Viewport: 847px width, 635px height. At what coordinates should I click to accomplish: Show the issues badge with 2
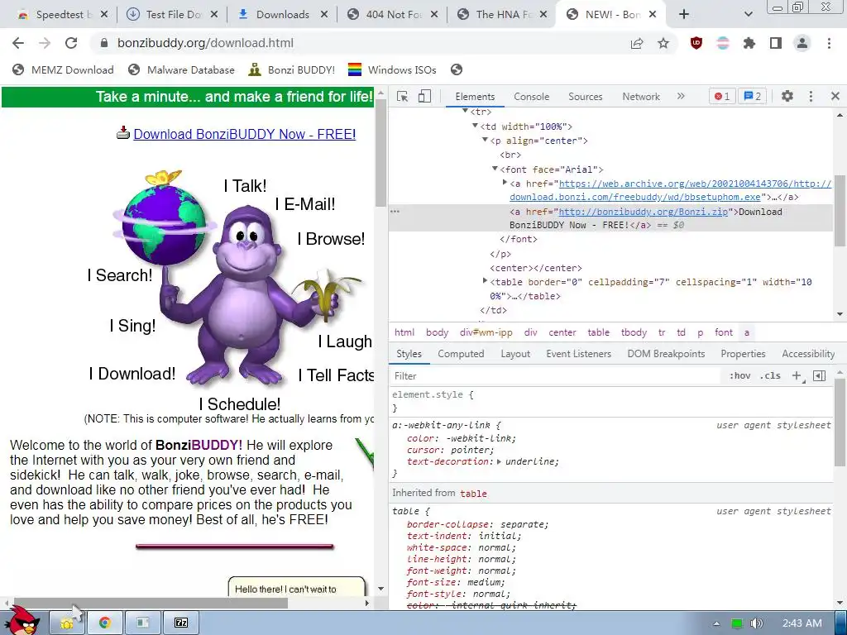point(752,96)
